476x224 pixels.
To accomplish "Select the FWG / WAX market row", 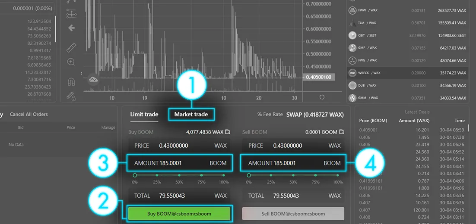I will tap(407, 60).
